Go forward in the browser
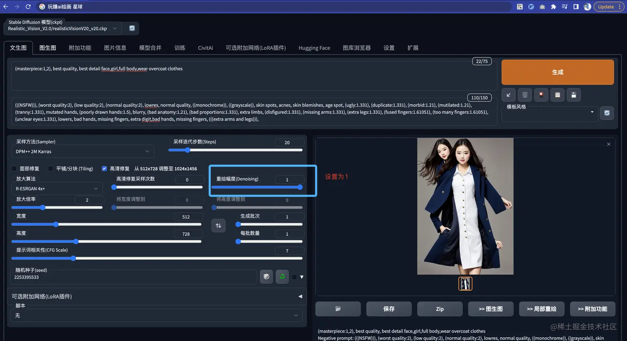 [17, 7]
